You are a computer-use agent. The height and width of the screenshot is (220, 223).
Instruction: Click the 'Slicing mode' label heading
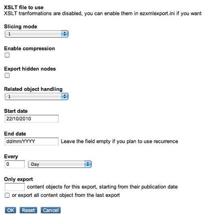coord(21,27)
